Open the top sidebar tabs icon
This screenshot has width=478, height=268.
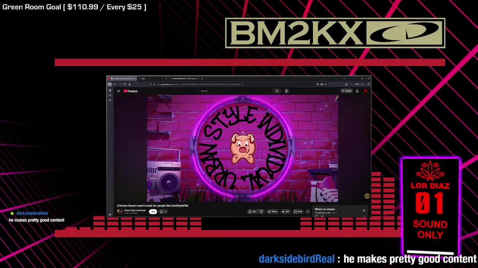110,90
